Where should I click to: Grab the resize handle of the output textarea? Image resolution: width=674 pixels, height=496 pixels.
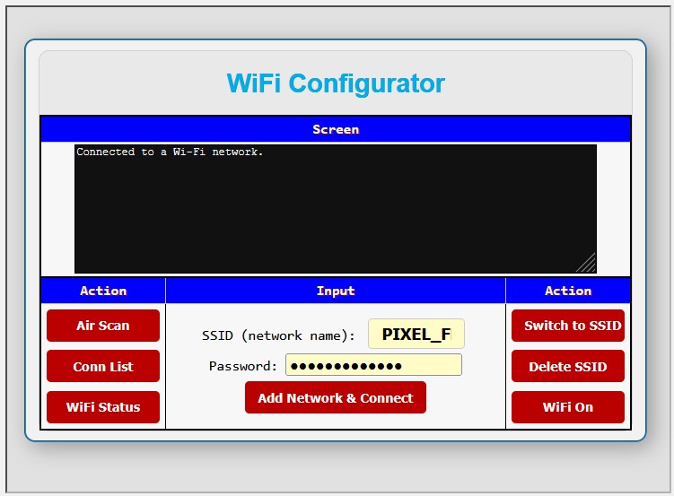[x=587, y=264]
